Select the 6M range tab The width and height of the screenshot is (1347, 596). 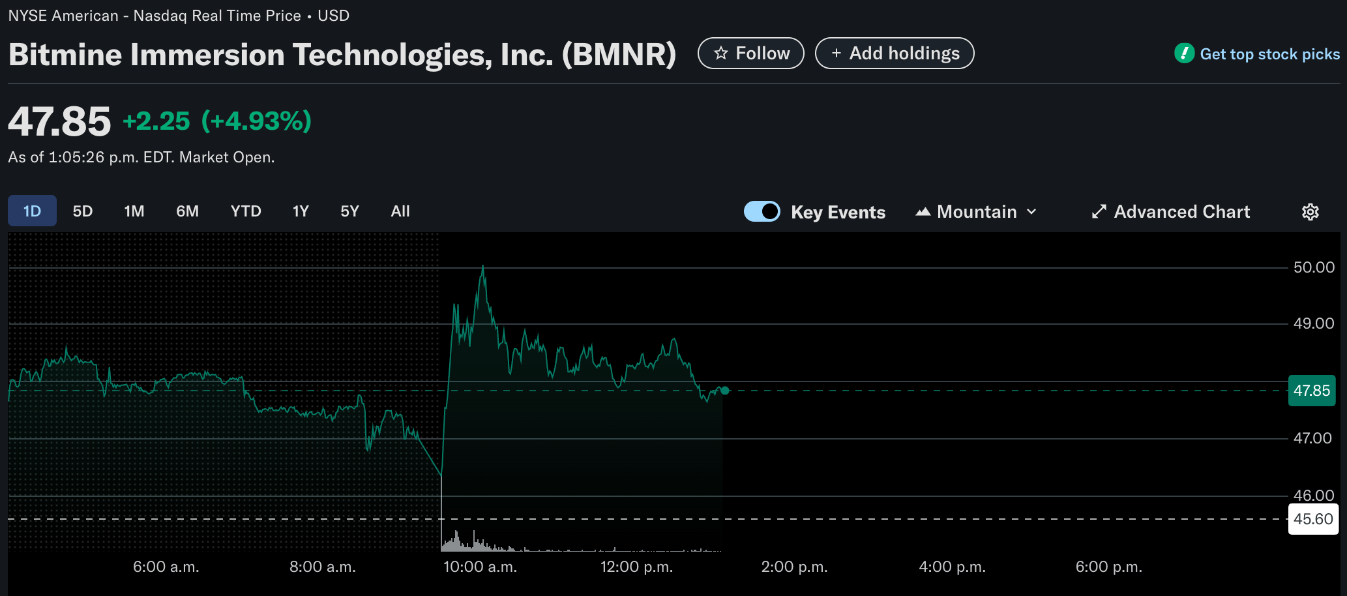coord(188,211)
